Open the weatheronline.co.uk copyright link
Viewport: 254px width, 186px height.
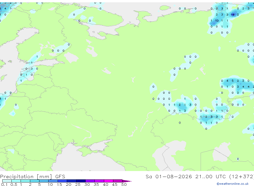coord(232,184)
